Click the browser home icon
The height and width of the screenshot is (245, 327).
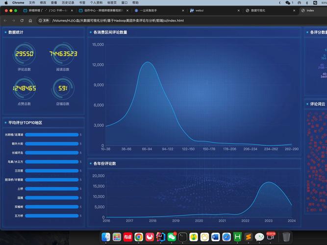(30, 21)
